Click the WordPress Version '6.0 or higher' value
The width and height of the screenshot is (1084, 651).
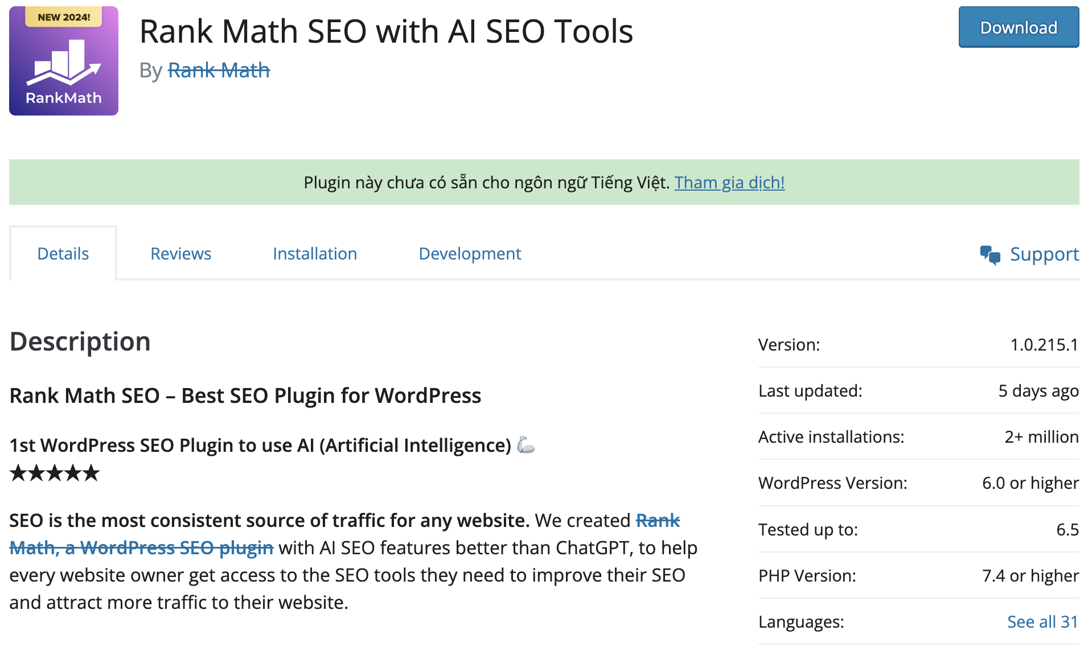[x=1030, y=483]
